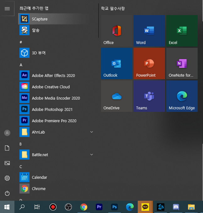The width and height of the screenshot is (203, 213).
Task: Launch the Teams tile
Action: click(149, 96)
